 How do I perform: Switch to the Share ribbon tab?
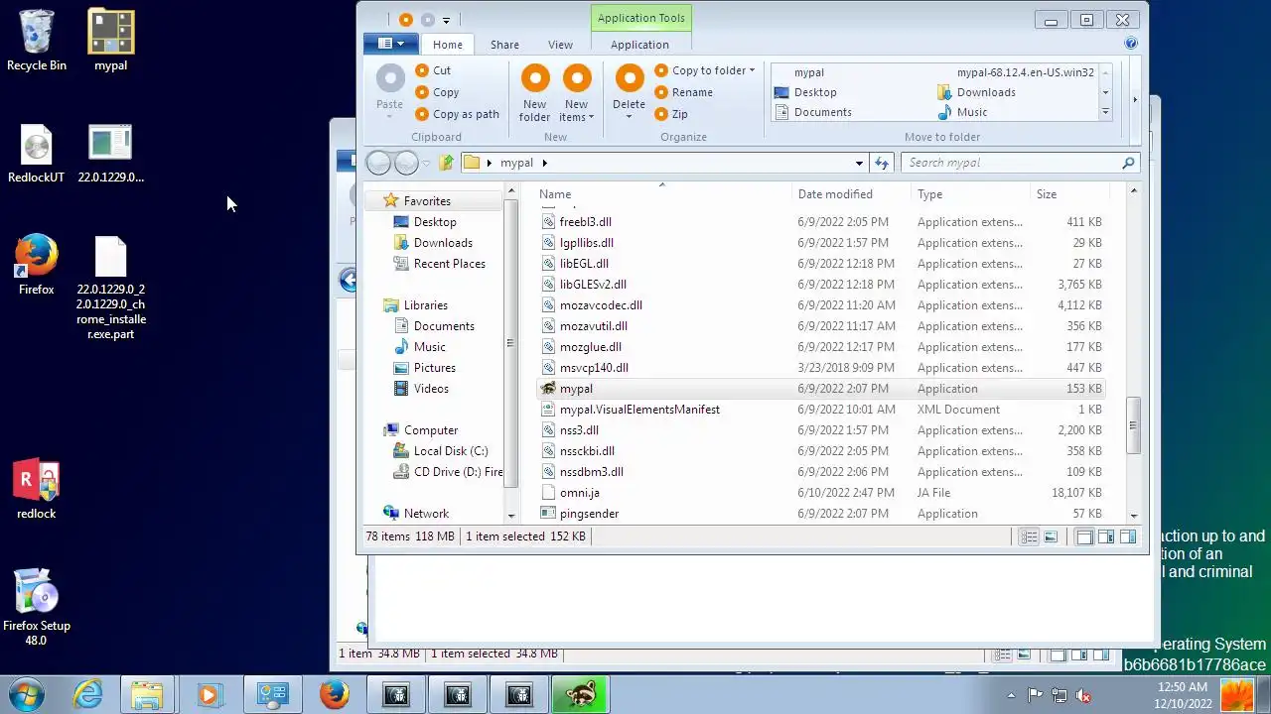(x=504, y=45)
